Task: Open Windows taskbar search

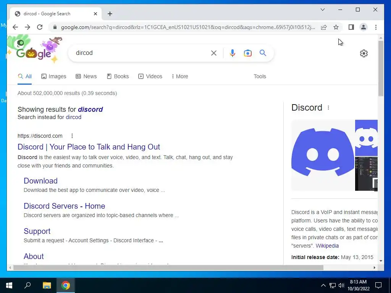Action: pyautogui.click(x=27, y=285)
